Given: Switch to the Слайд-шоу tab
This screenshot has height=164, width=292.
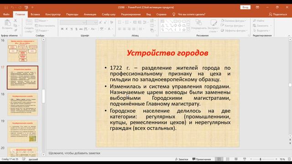Looking at the screenshot, I should coord(109,14).
